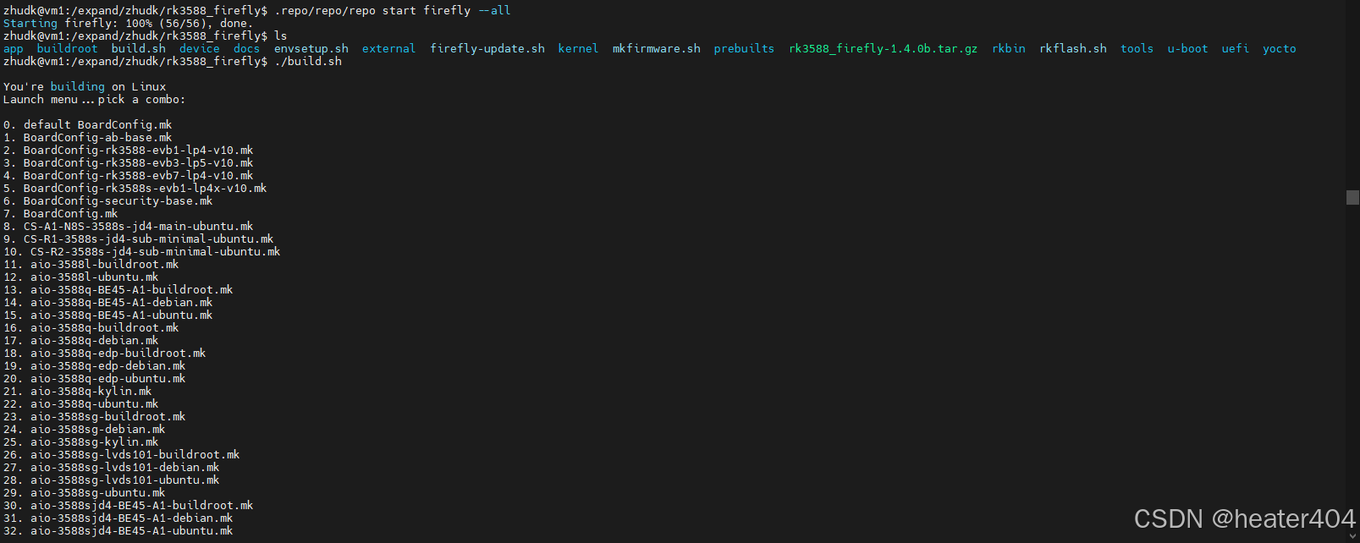Click entry aio-3588sjd4-BE45-A1-ubuntu.mk
The height and width of the screenshot is (543, 1360).
[x=118, y=531]
